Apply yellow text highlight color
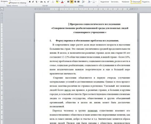 57,2
